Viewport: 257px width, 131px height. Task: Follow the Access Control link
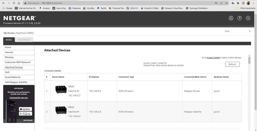click(213, 58)
